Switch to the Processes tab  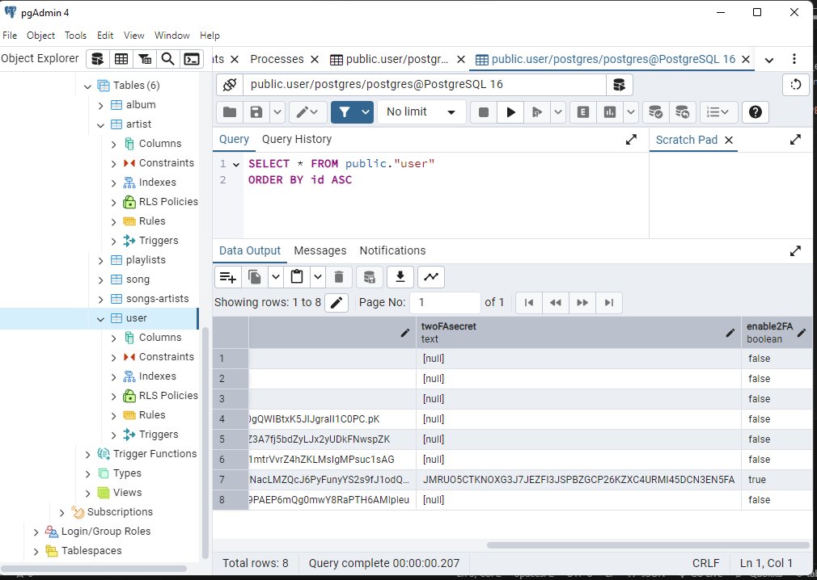pos(277,59)
